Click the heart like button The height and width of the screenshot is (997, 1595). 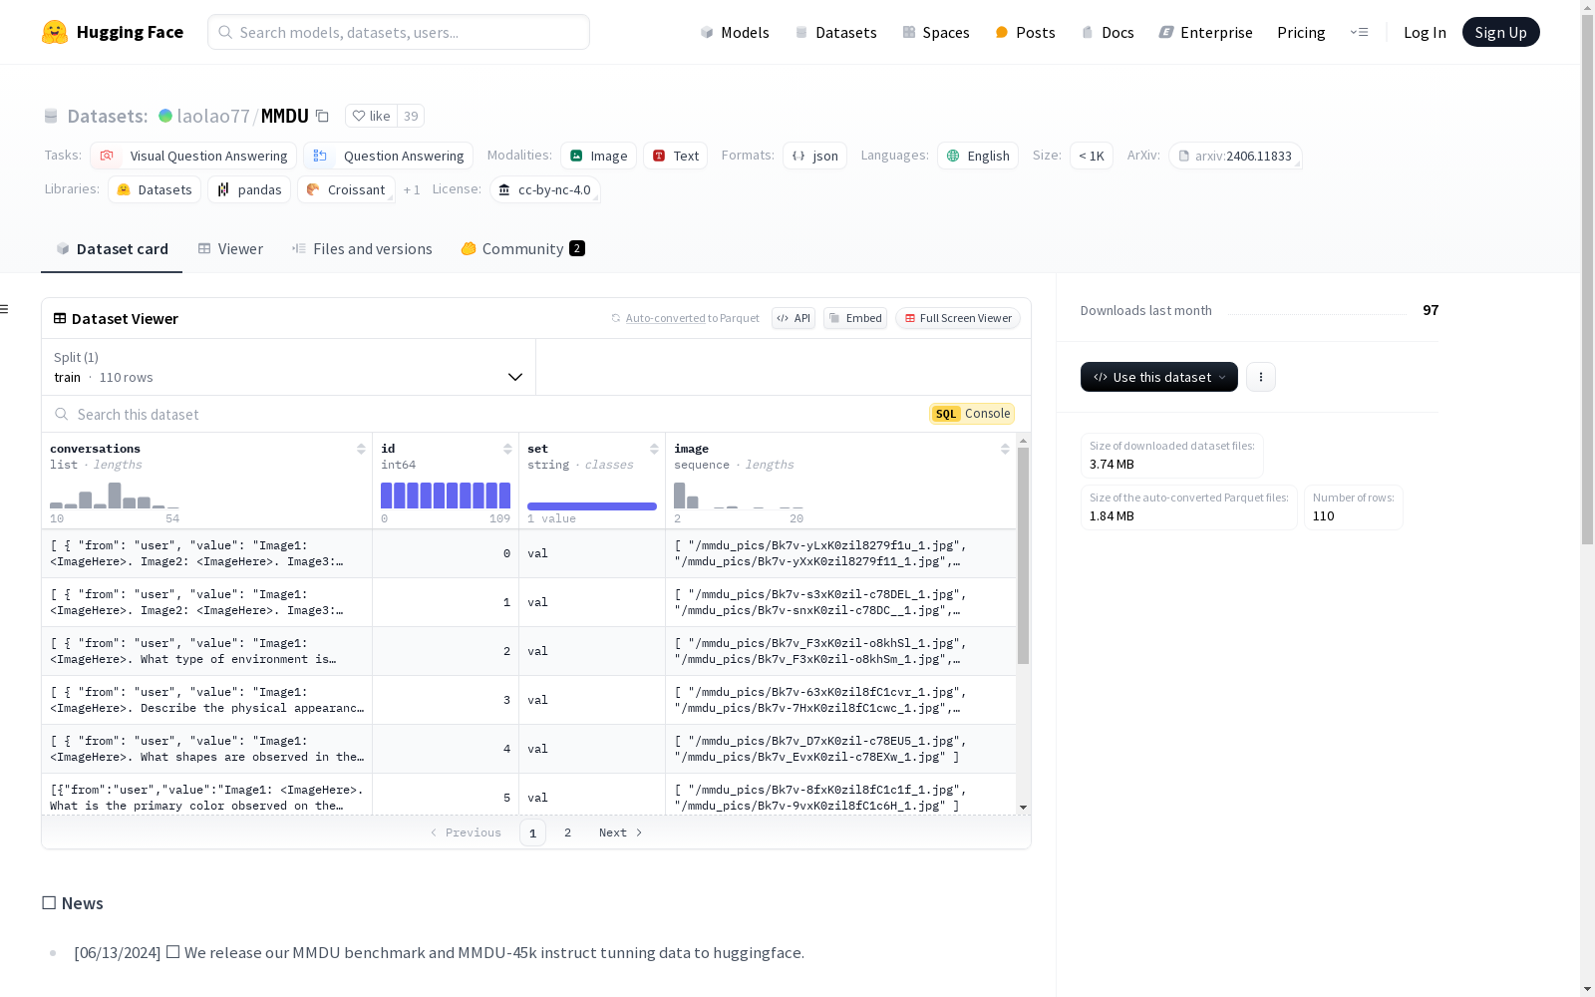(371, 116)
